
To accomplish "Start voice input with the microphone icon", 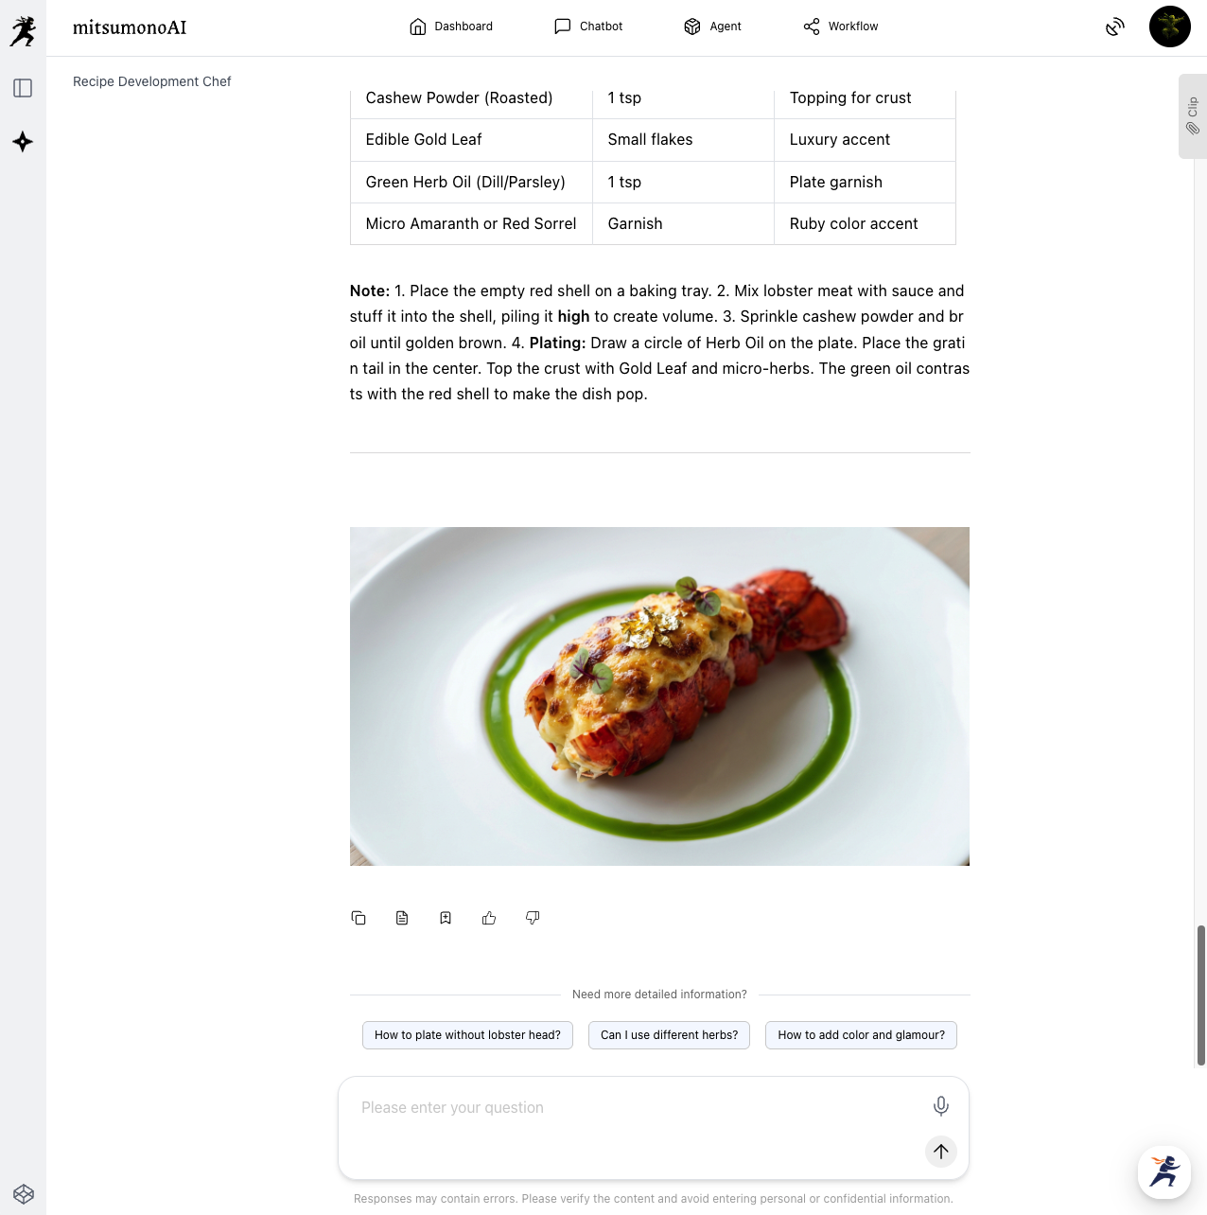I will pos(941,1106).
